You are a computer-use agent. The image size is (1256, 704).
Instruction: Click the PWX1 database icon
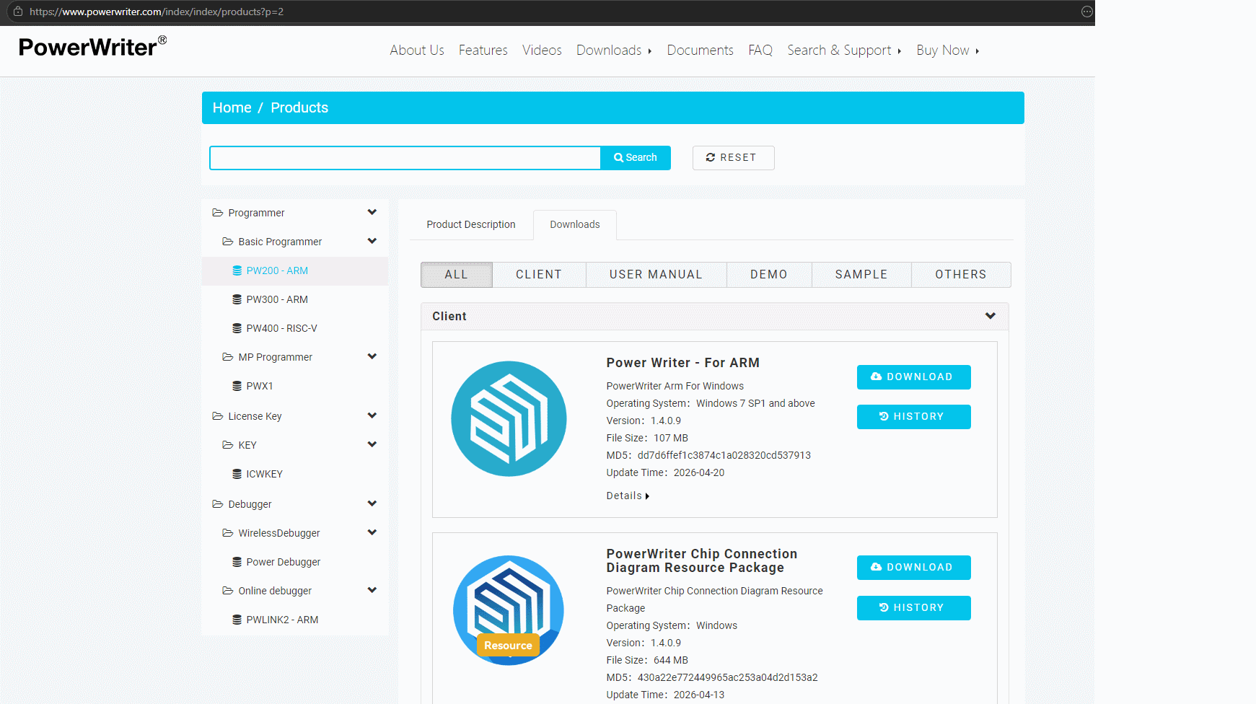237,386
